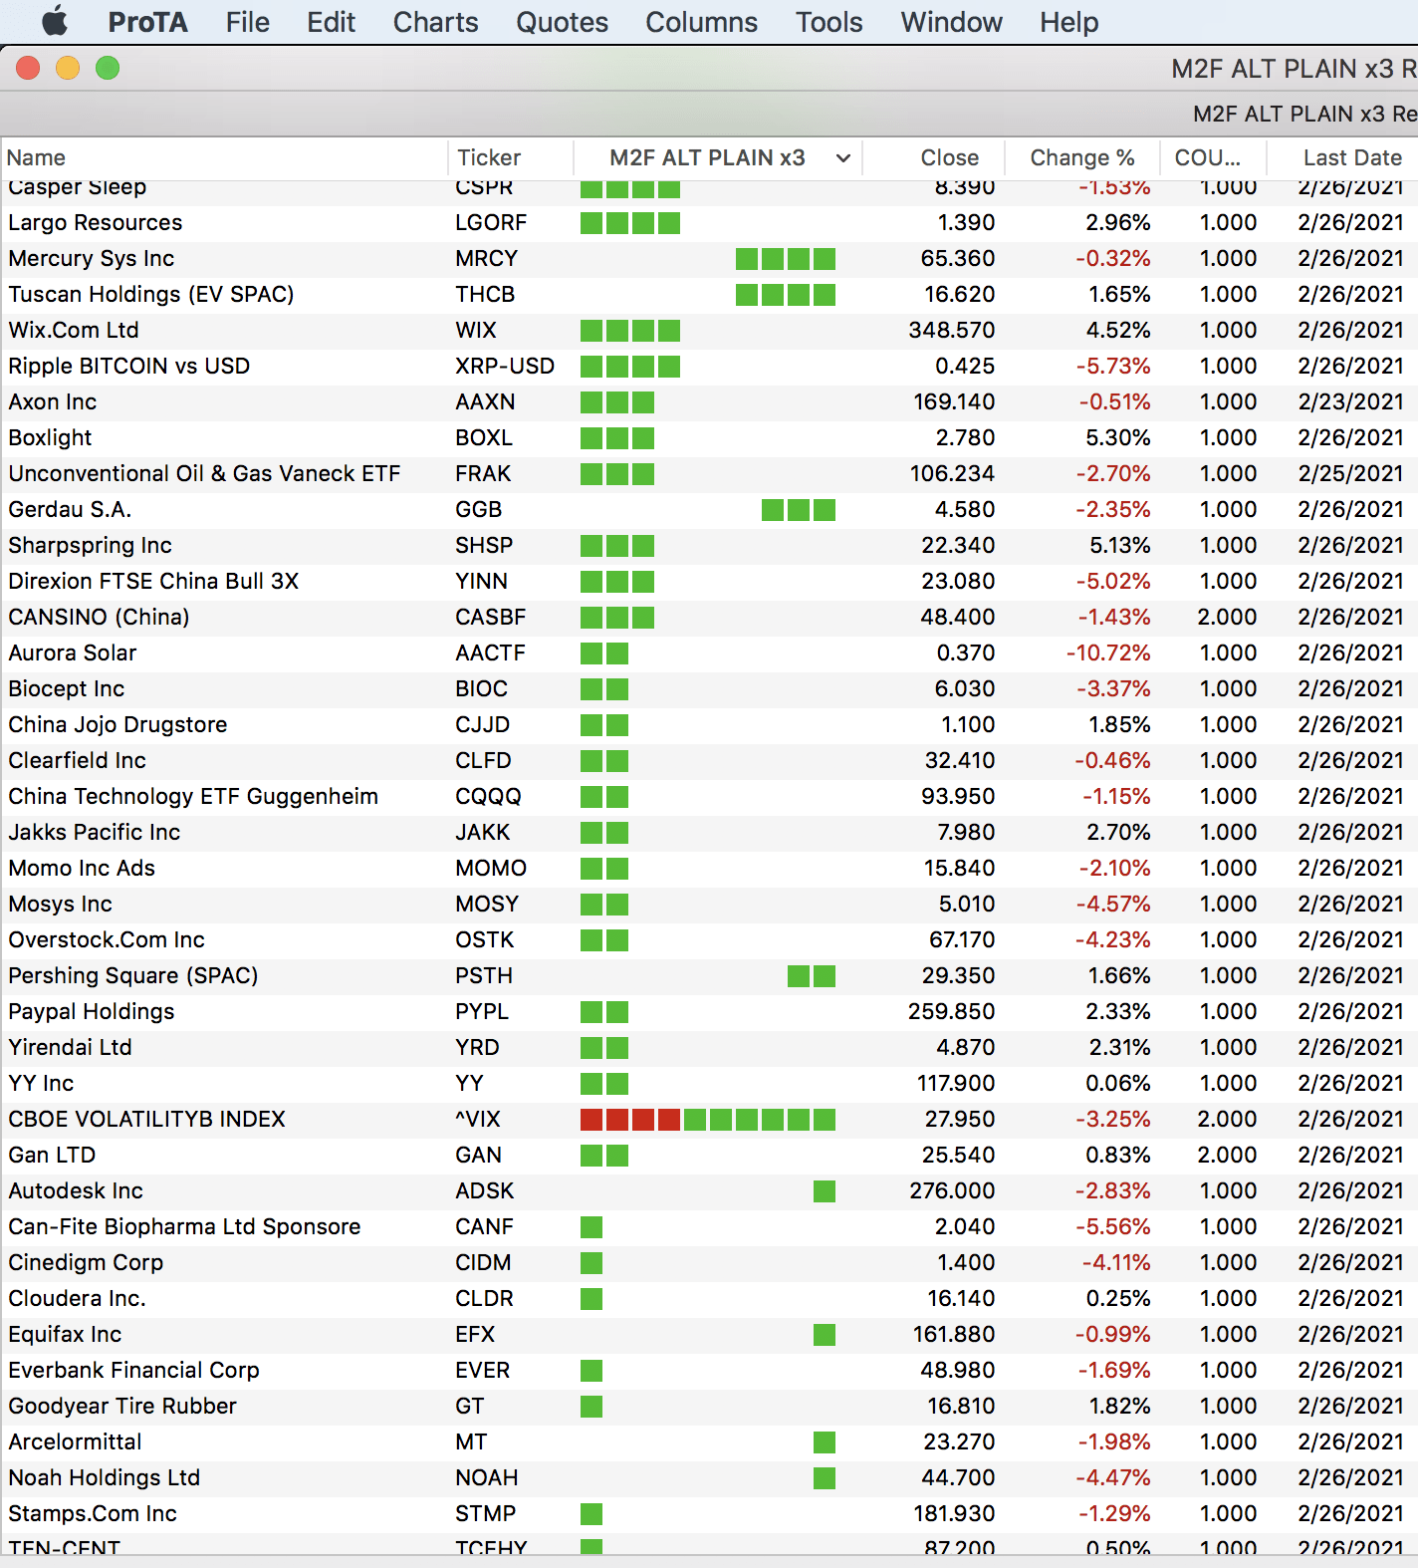Open the Window menu
This screenshot has width=1418, height=1568.
951,22
